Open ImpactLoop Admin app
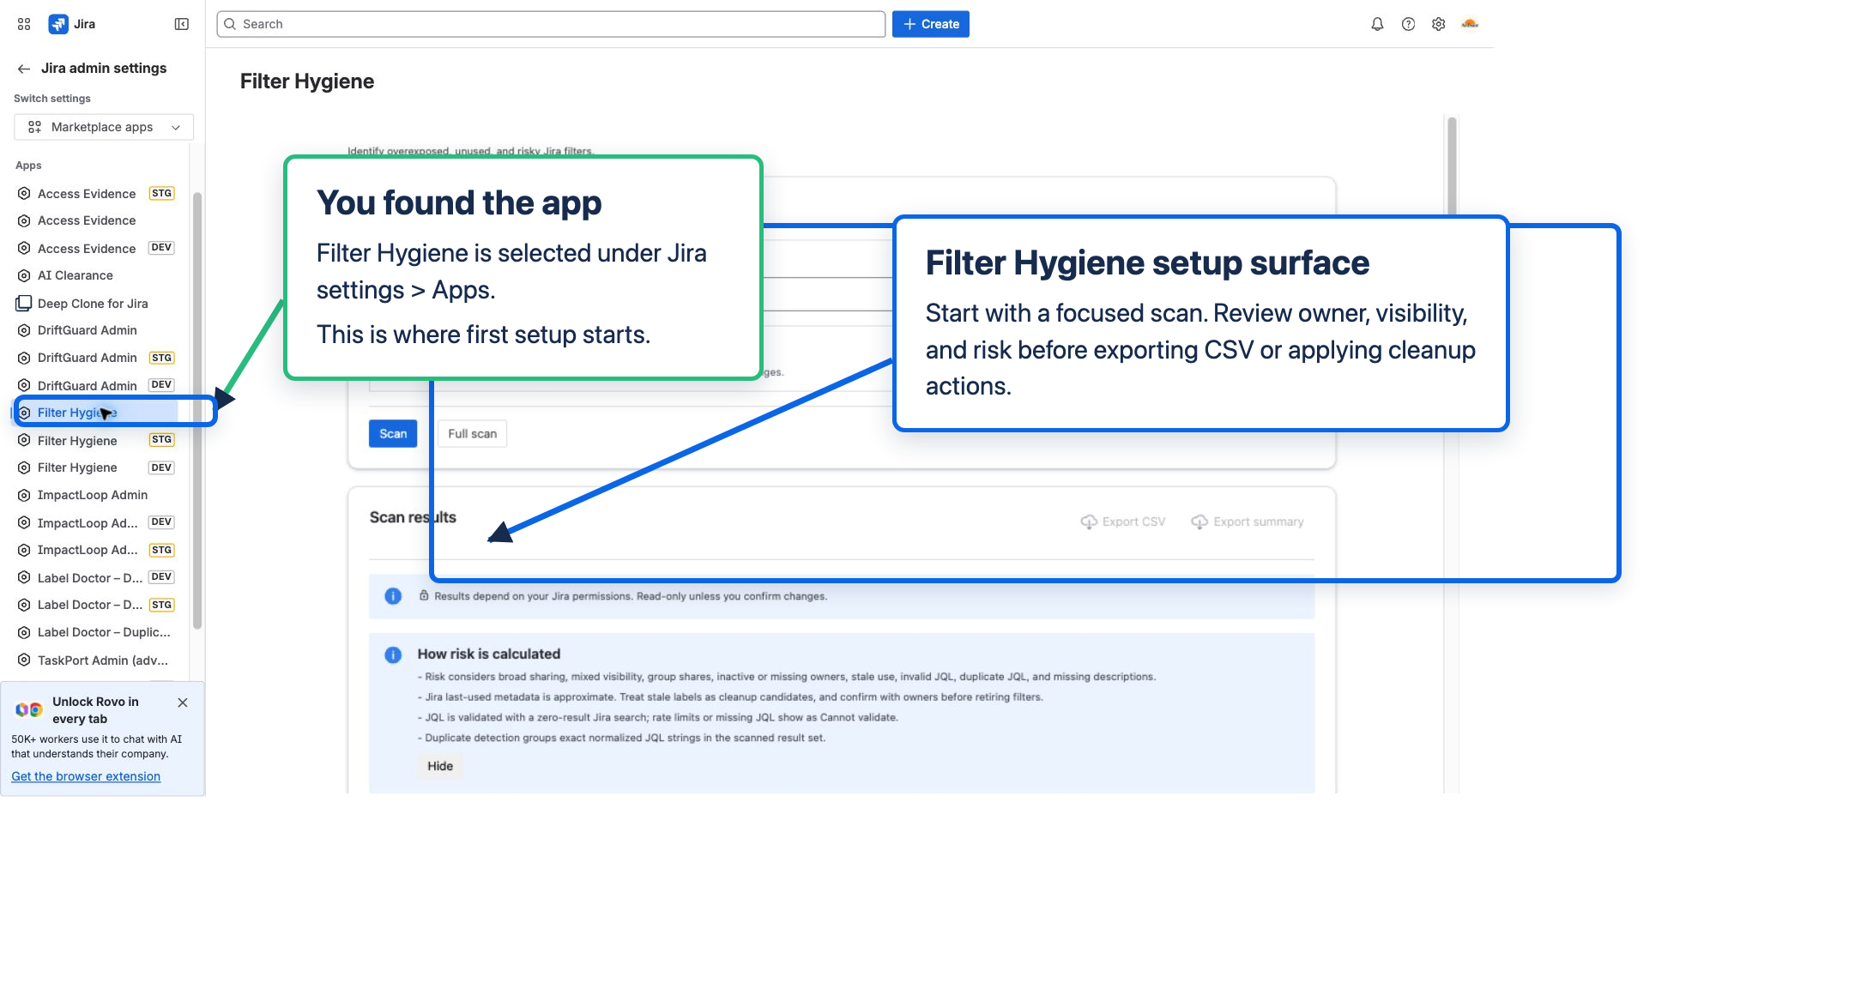This screenshot has height=995, width=1867. 96,495
